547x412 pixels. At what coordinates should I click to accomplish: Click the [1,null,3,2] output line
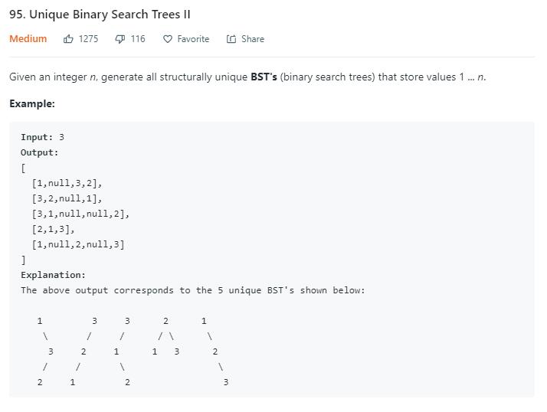pos(67,183)
